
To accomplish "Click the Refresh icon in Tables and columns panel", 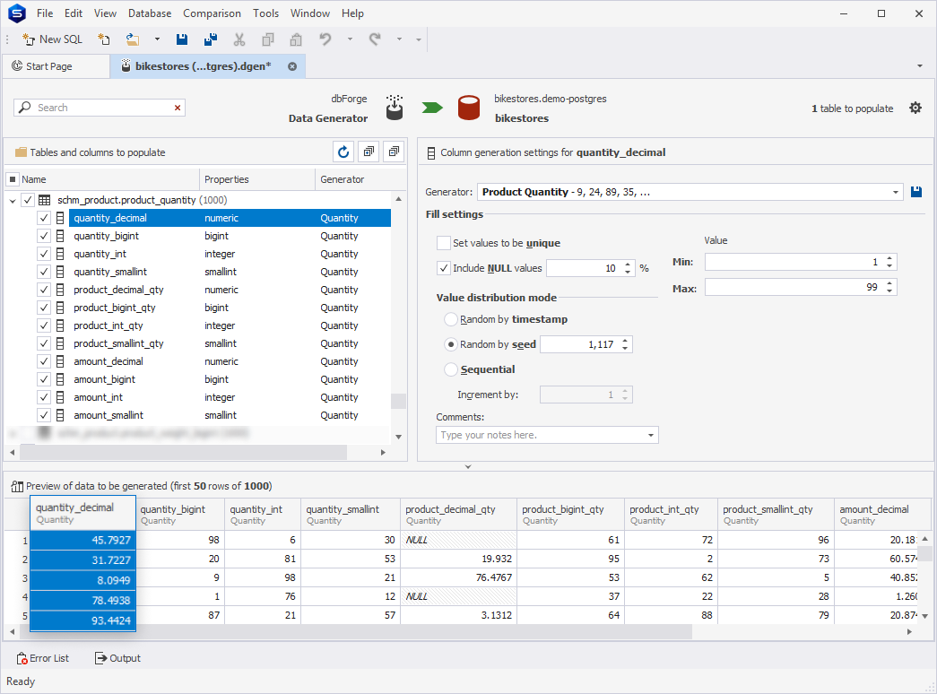I will pos(343,152).
